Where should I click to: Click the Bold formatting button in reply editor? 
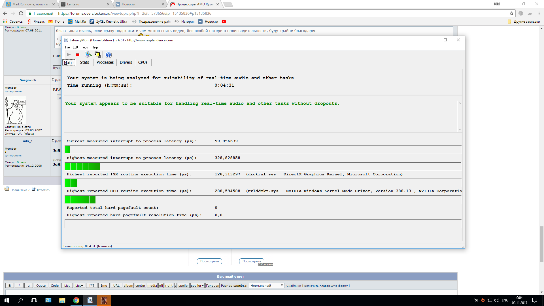pos(10,286)
